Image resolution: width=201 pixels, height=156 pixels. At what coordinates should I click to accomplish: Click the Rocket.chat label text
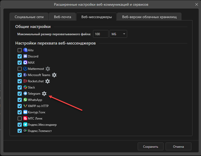coord(36,81)
